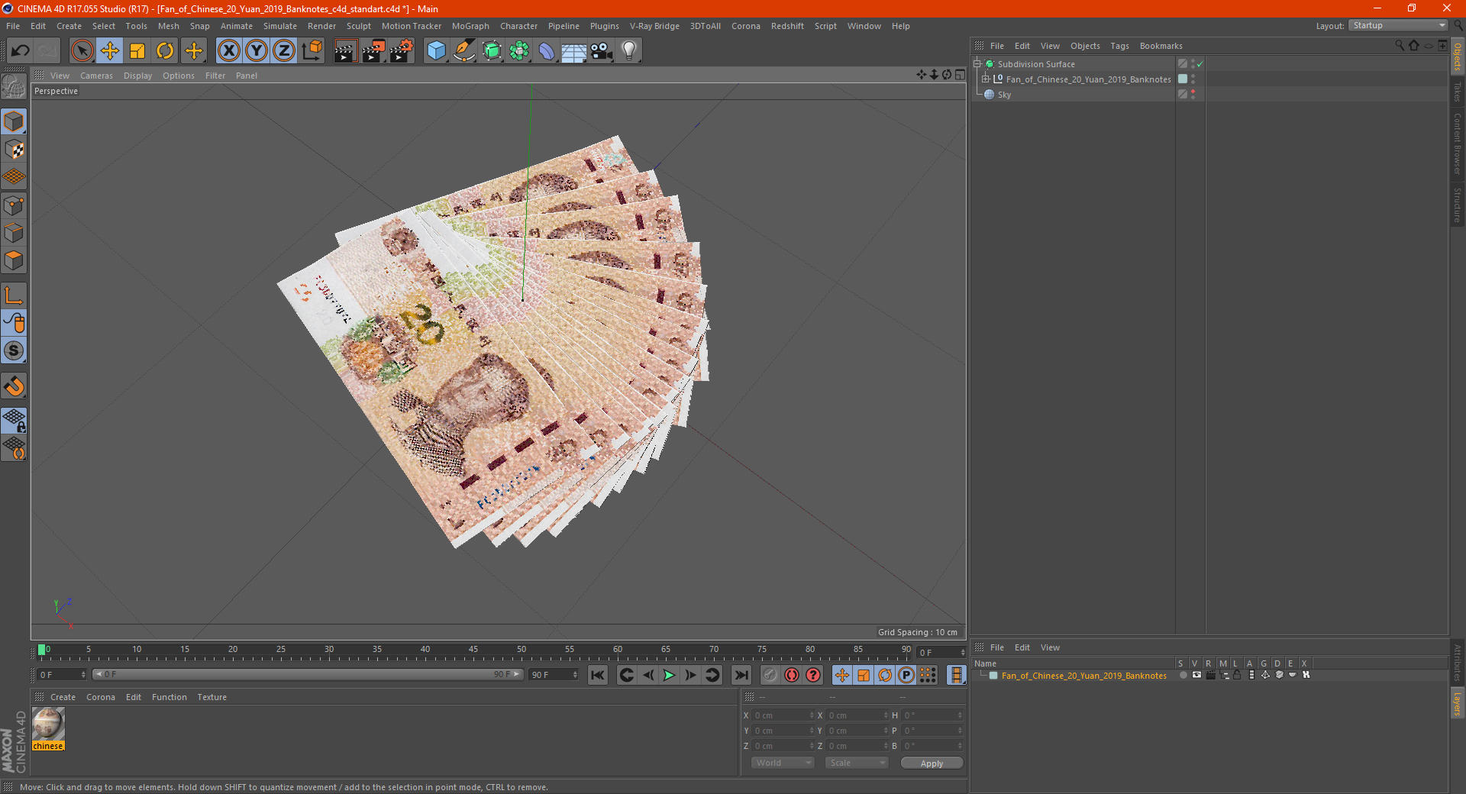The image size is (1466, 794).
Task: Open the Simulate menu
Action: pos(280,26)
